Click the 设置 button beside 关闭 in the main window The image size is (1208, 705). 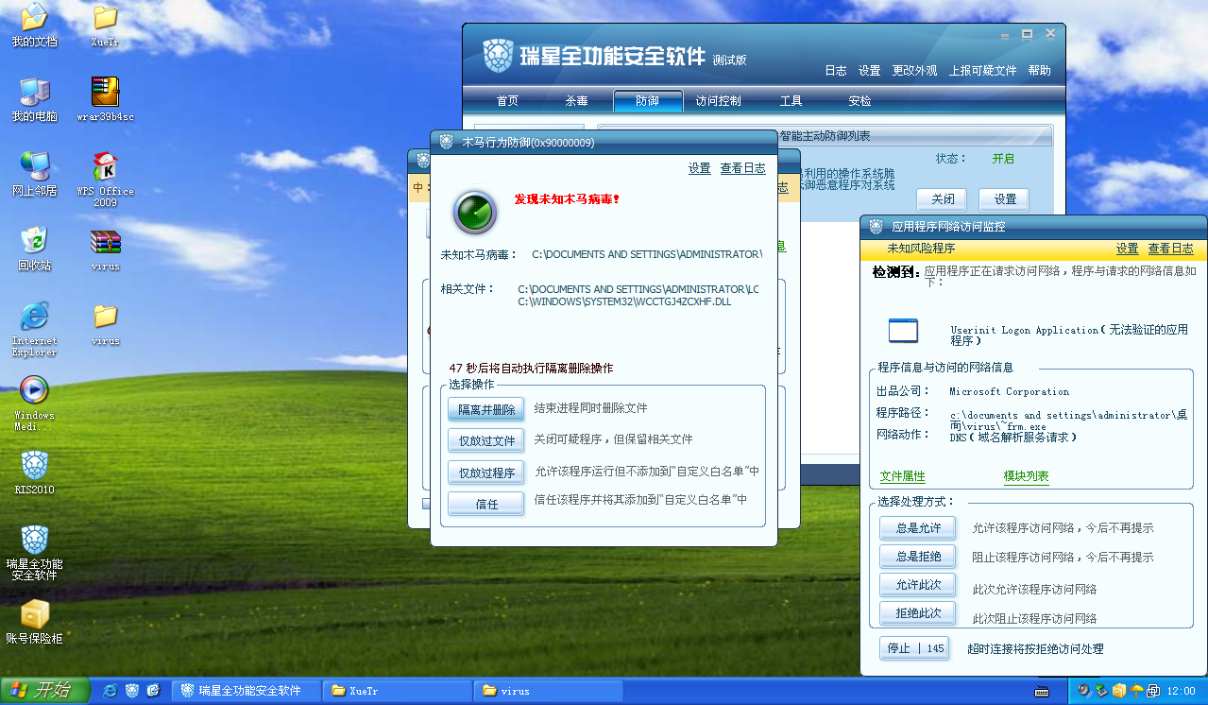(x=1004, y=199)
